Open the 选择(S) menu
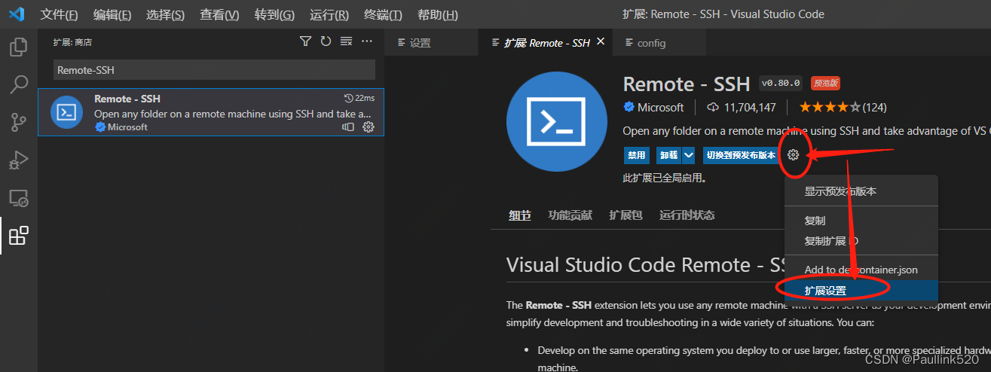991x372 pixels. coord(166,14)
